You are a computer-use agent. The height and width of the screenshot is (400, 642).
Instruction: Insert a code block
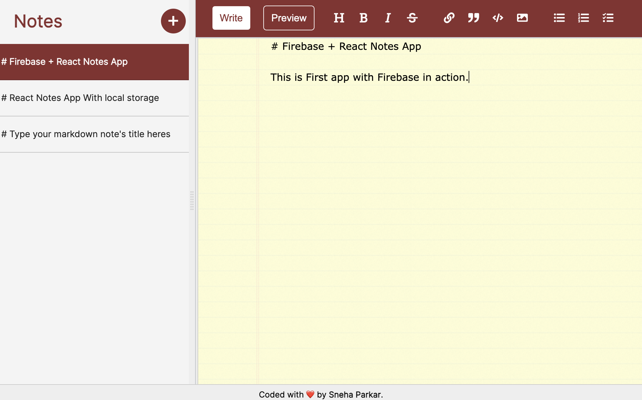pos(498,18)
